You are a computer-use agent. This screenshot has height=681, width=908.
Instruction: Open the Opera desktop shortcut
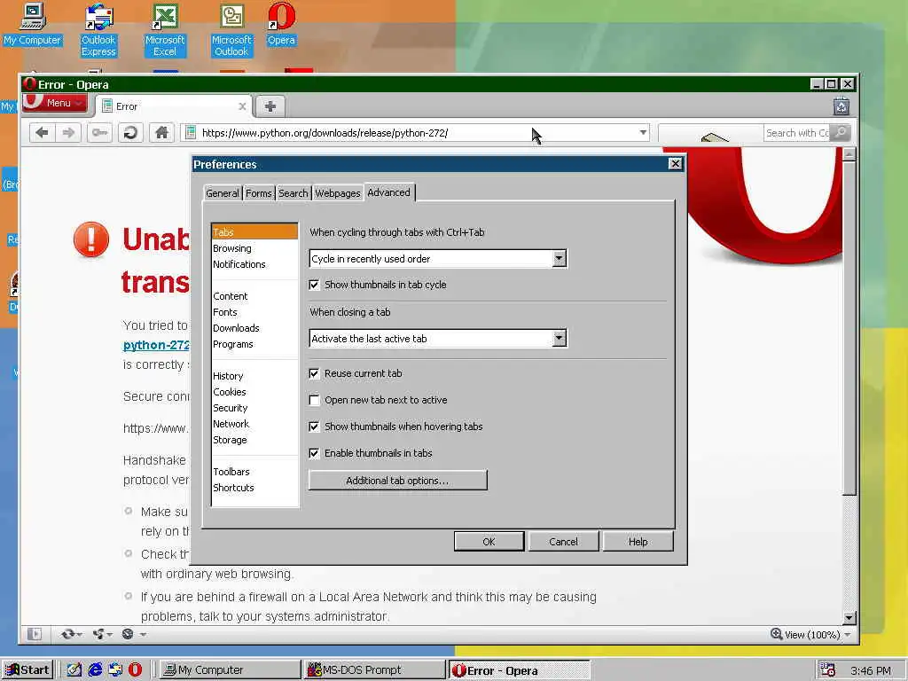pyautogui.click(x=281, y=24)
